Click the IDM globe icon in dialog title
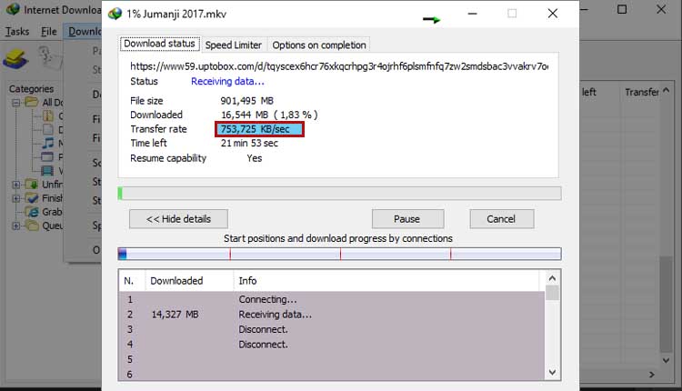 tap(115, 14)
